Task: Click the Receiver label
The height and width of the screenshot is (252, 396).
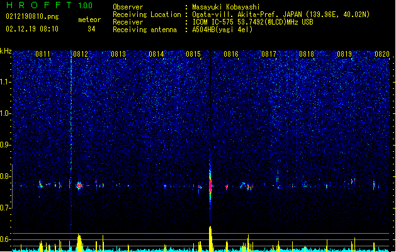Action: coord(128,22)
